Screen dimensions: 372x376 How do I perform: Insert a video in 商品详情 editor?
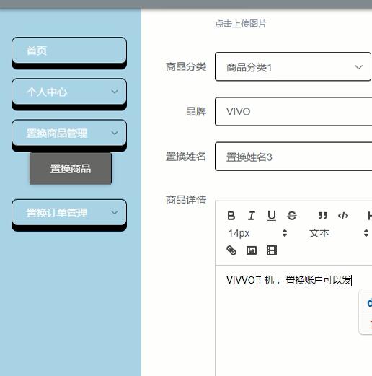pos(272,250)
